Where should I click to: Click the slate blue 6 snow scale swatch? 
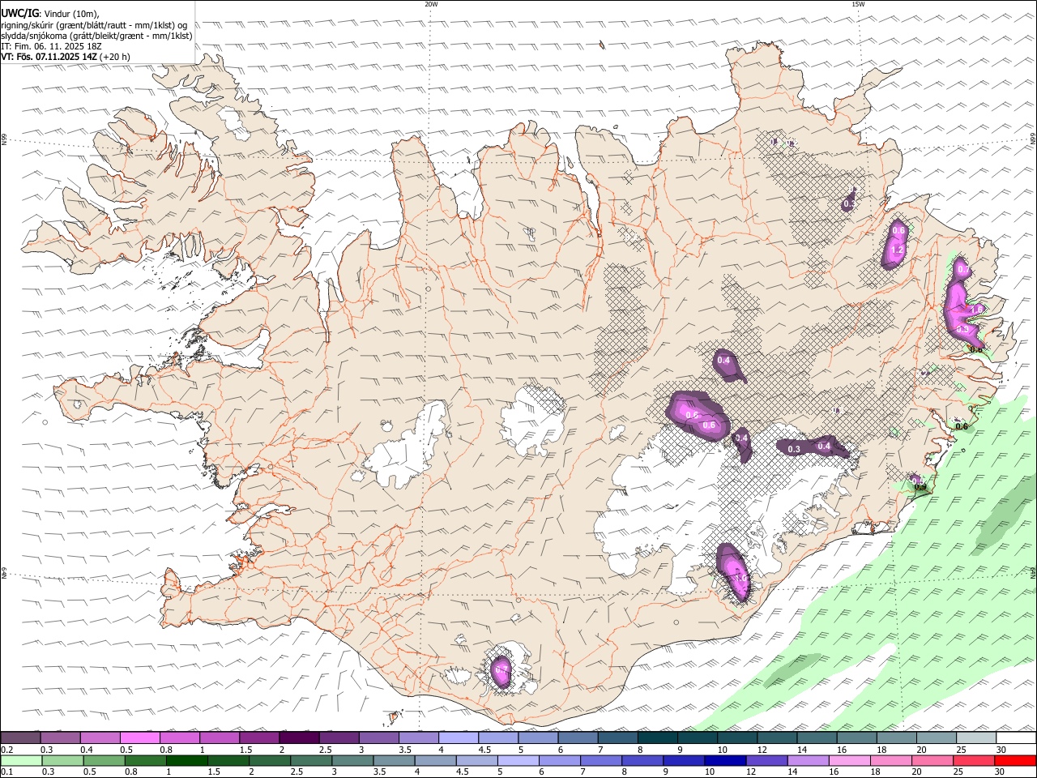[x=578, y=738]
